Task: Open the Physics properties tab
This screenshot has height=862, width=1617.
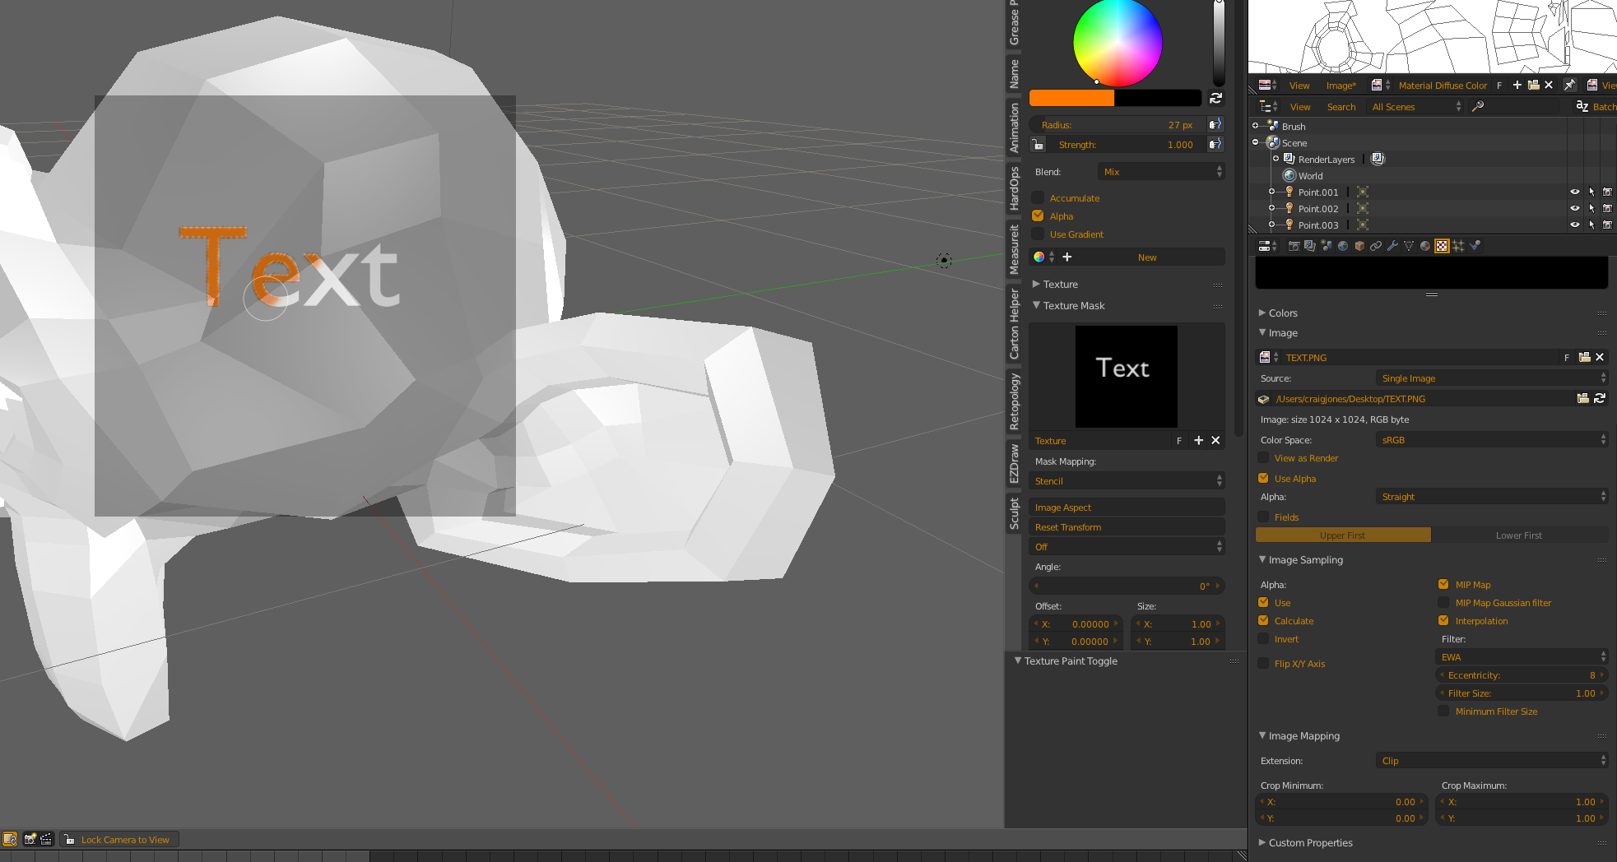Action: pos(1475,246)
